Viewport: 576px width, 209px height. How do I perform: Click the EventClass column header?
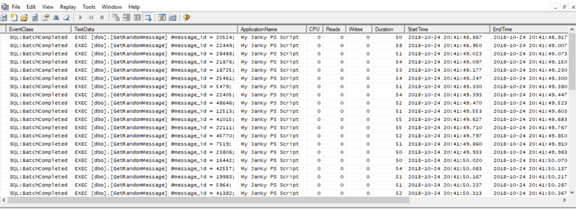(39, 29)
